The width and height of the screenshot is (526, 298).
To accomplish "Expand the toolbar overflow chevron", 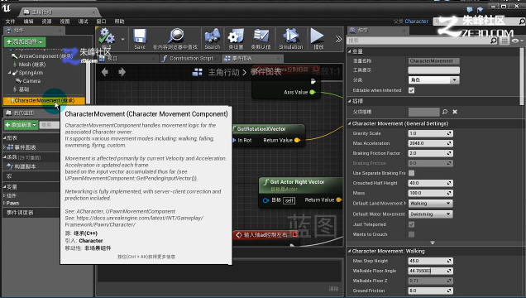I will (338, 39).
